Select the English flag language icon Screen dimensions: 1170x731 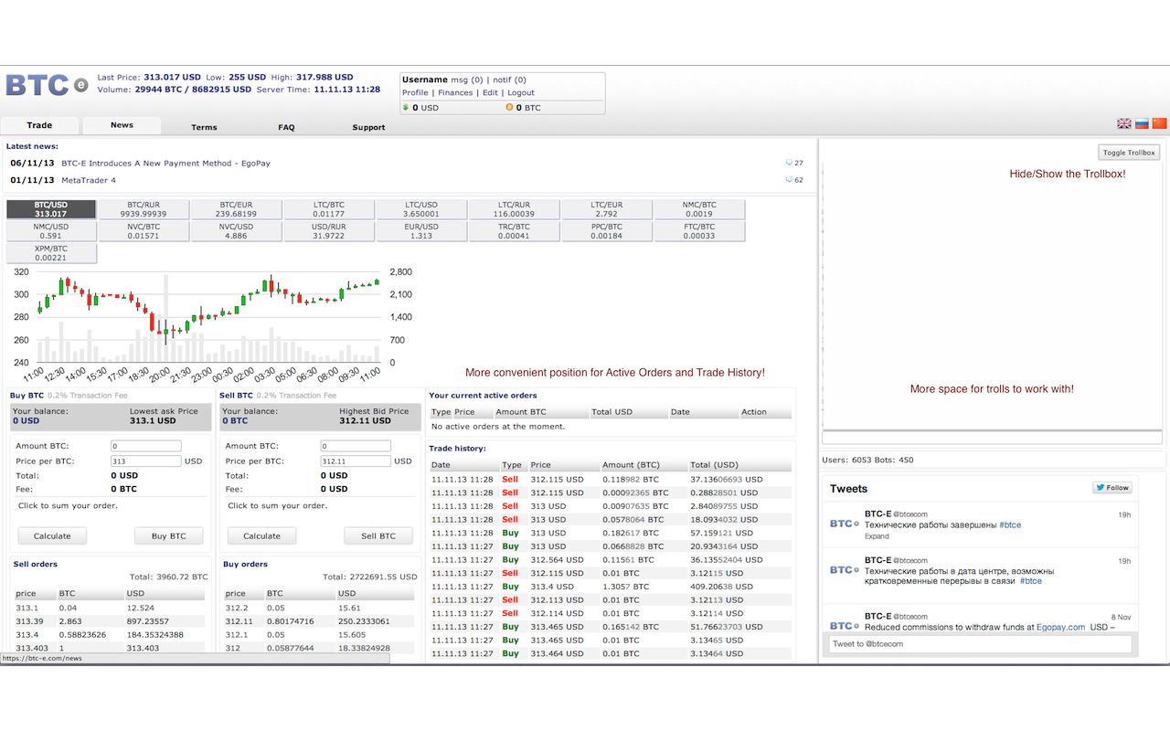point(1124,123)
